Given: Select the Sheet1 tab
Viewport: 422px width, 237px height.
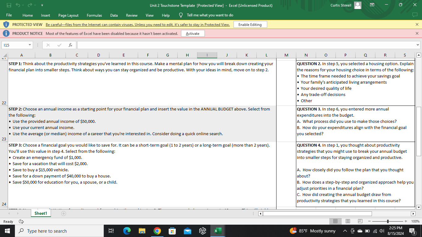Looking at the screenshot, I should pos(40,213).
